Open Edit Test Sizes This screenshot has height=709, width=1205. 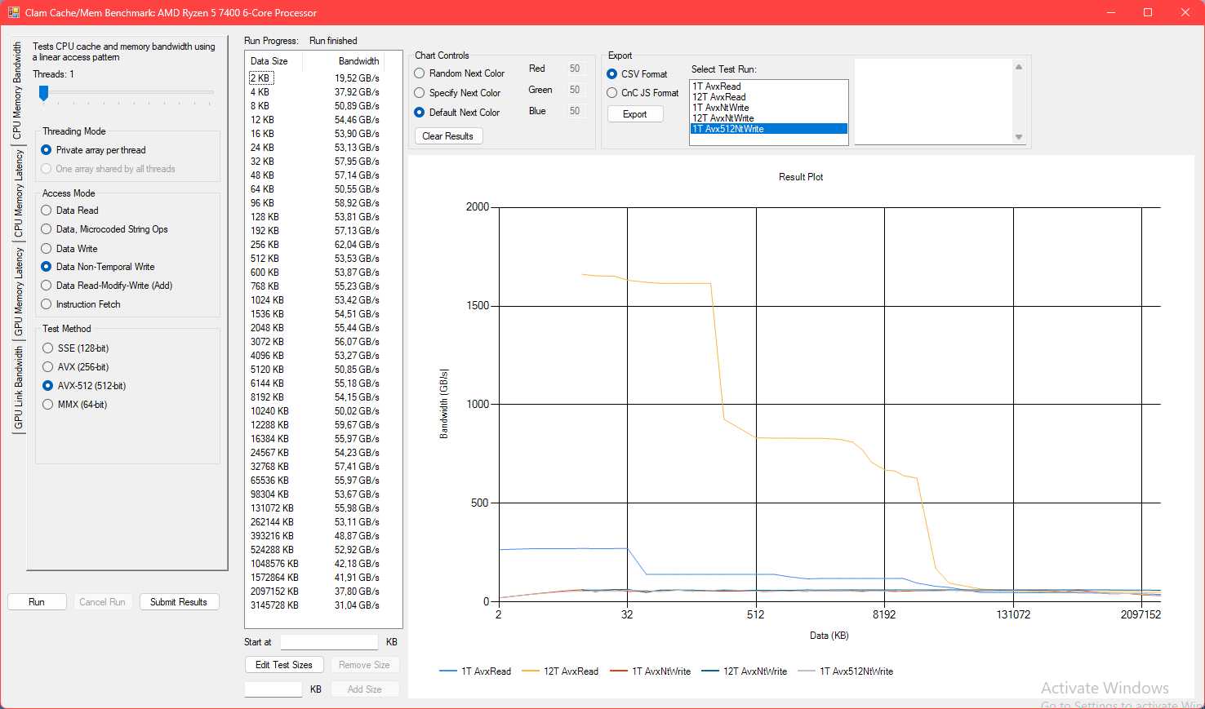click(x=283, y=665)
